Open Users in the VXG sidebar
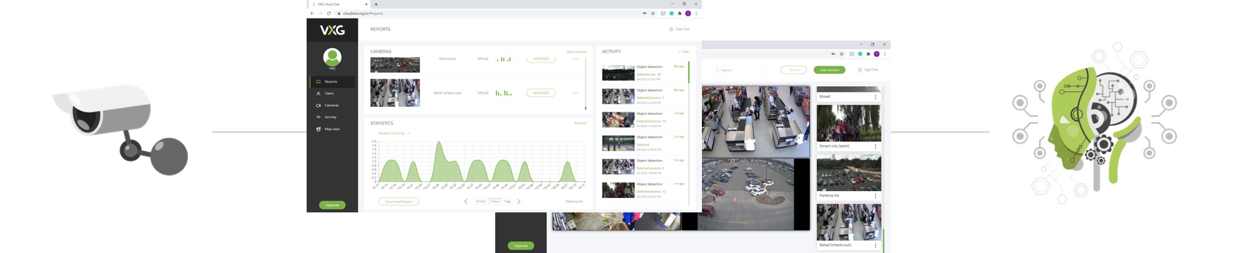 [x=332, y=94]
